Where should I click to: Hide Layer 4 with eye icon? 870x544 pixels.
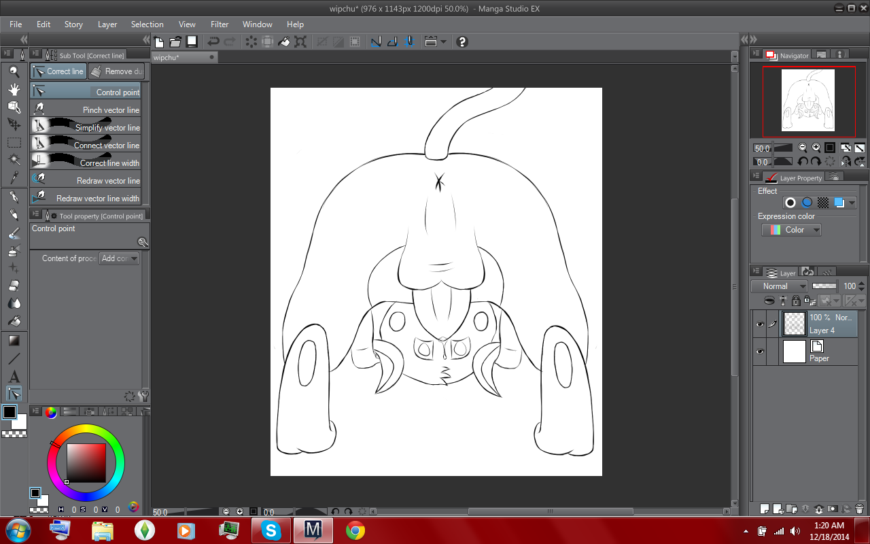[760, 324]
